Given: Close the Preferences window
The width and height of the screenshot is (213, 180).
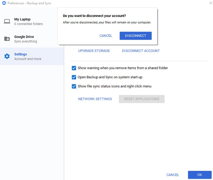Looking at the screenshot, I should tap(211, 3).
